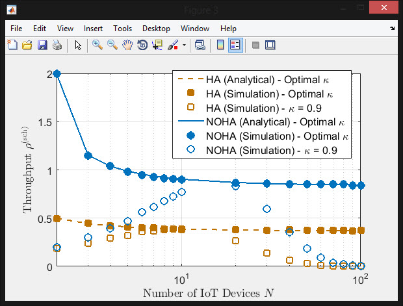Open the Window menu
Screen dimensions: 403x306
click(195, 29)
